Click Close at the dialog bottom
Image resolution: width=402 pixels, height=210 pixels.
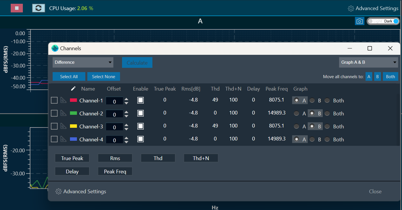tap(375, 192)
